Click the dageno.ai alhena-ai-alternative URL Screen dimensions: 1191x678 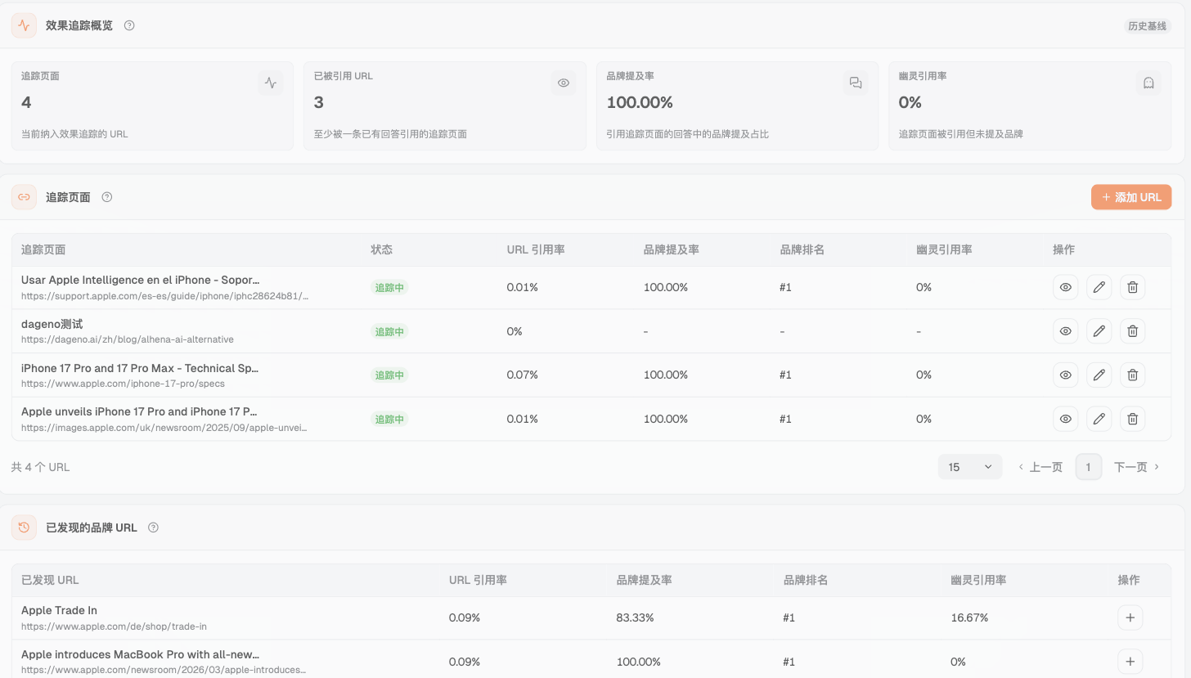coord(128,339)
